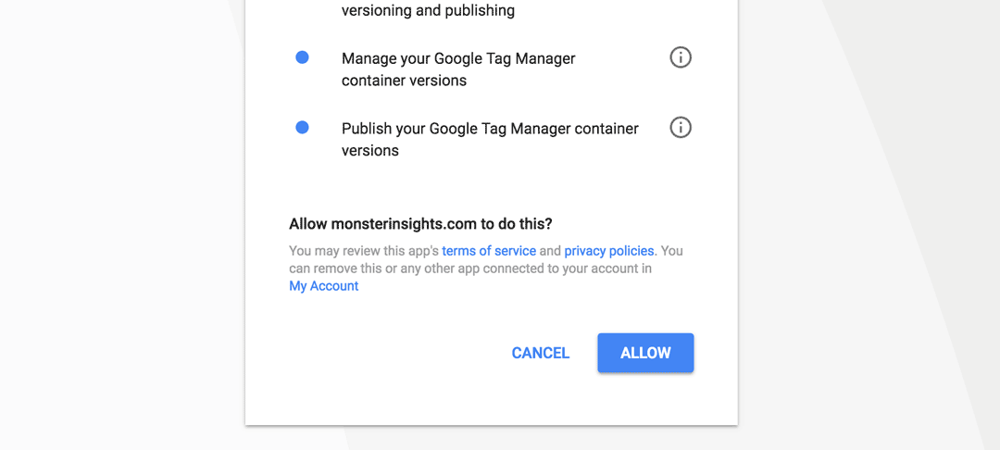Cancel the permission request
Image resolution: width=1000 pixels, height=450 pixels.
[x=540, y=353]
